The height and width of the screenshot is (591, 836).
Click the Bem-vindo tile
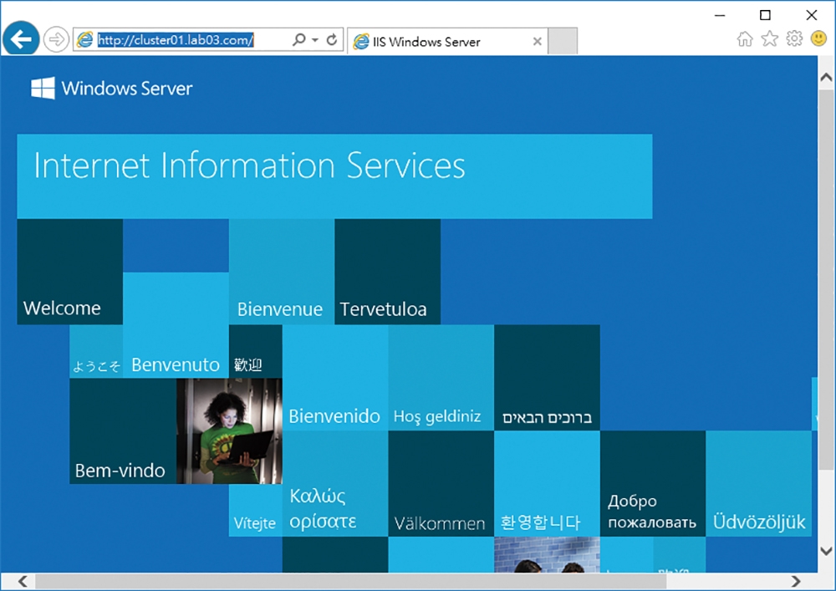pos(123,431)
